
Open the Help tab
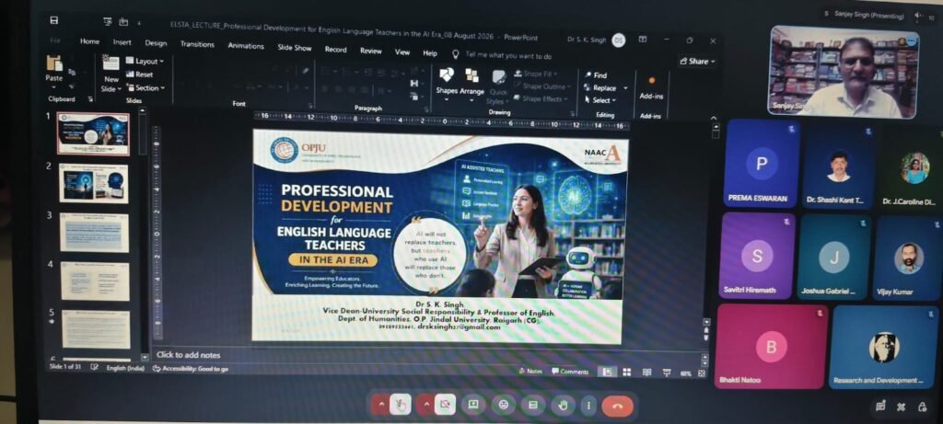tap(430, 52)
